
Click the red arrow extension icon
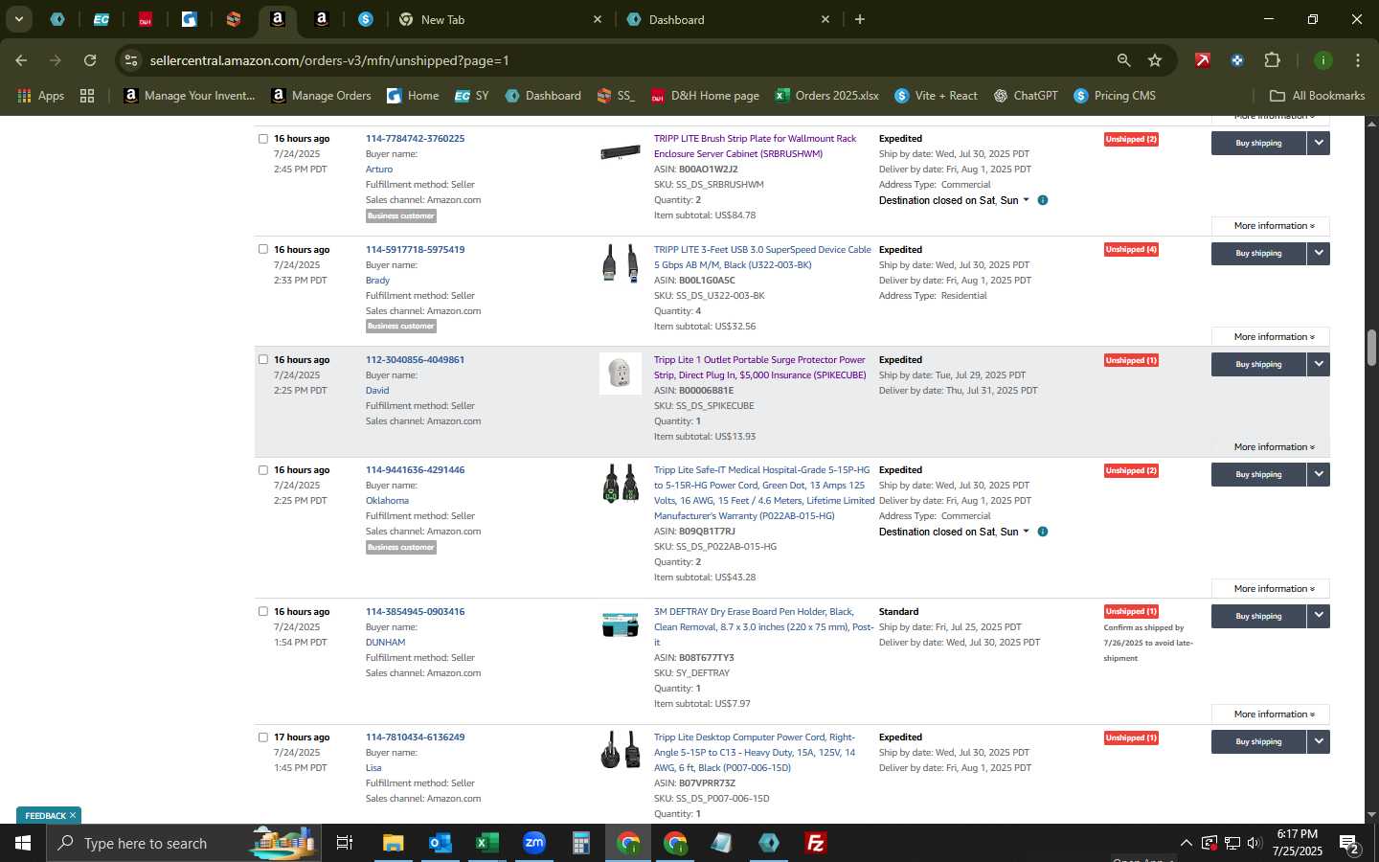click(1202, 60)
